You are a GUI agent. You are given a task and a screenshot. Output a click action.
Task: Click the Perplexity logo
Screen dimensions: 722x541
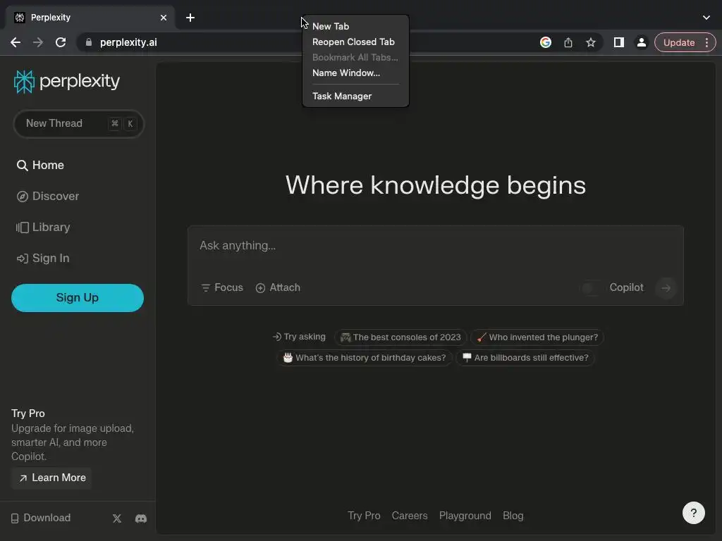(67, 82)
